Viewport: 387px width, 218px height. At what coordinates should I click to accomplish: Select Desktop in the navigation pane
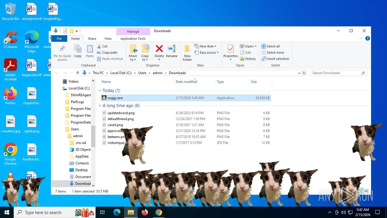(81, 170)
